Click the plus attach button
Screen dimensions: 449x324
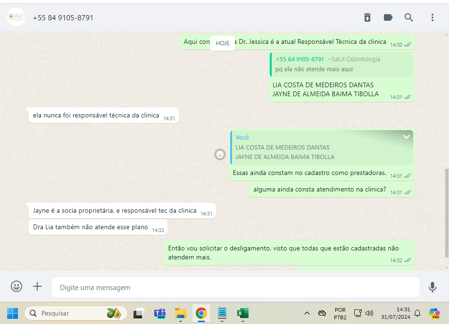(37, 286)
